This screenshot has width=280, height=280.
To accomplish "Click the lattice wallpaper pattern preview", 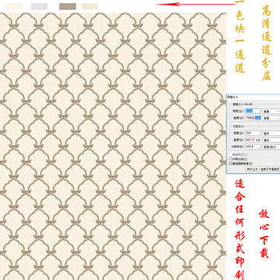I will click(113, 146).
